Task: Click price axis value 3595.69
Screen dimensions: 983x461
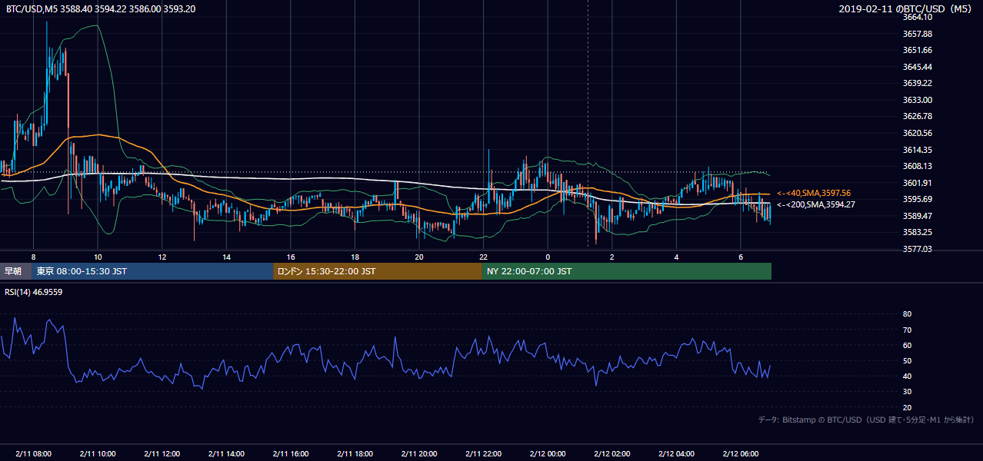Action: coord(917,199)
